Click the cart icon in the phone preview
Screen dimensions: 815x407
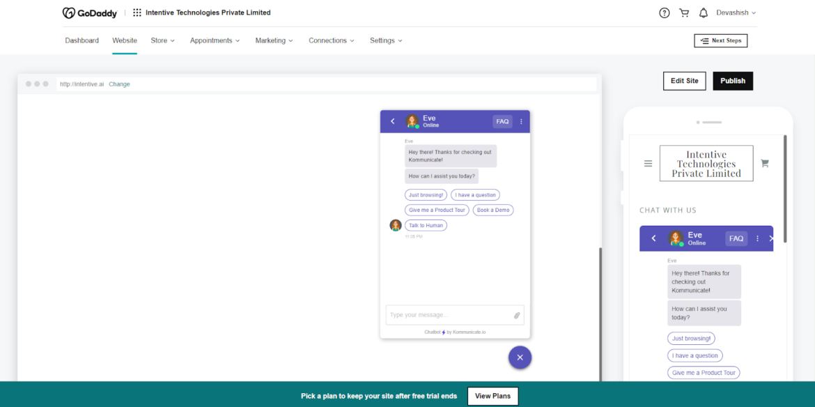764,162
